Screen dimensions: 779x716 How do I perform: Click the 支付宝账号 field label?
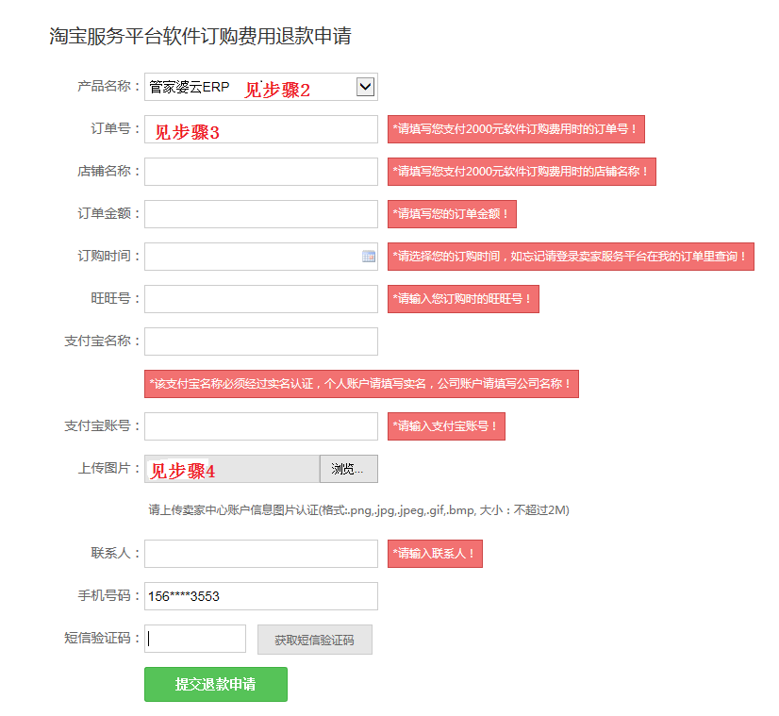coord(102,425)
